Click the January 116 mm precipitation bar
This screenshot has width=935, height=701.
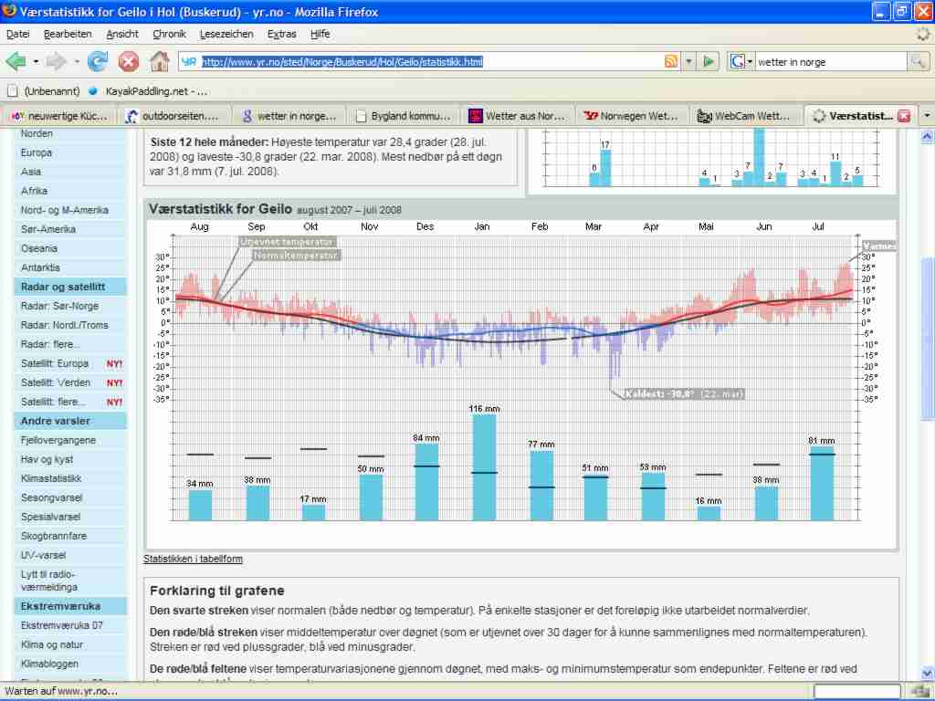tap(484, 467)
